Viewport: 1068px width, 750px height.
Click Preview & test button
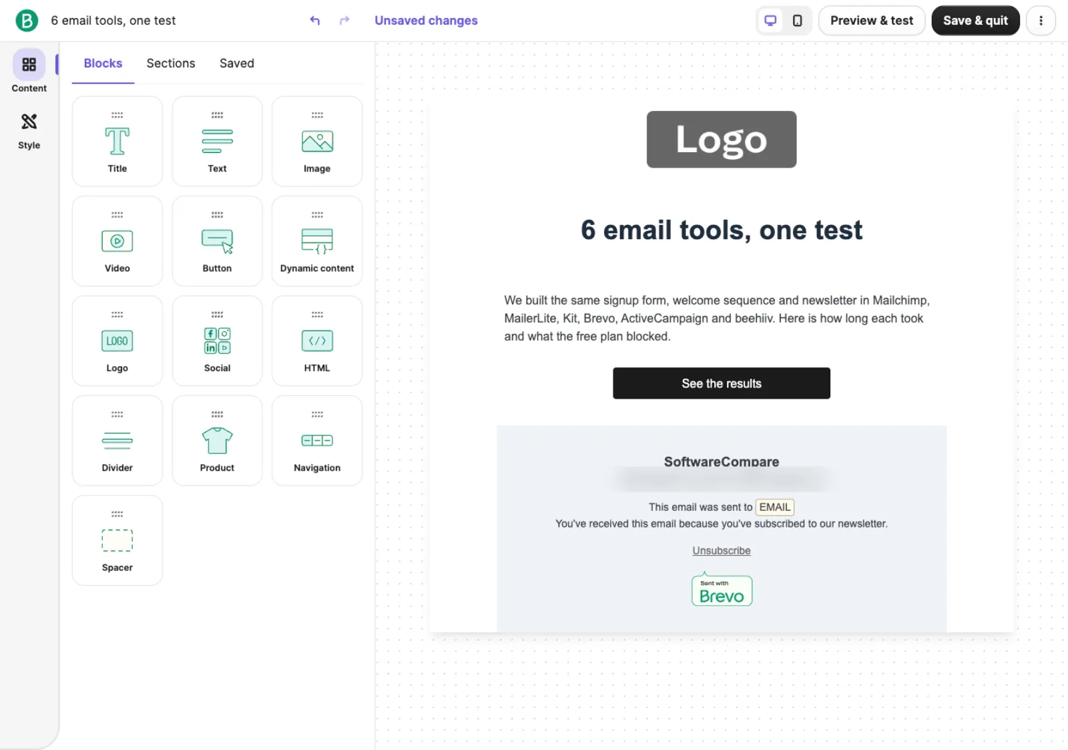click(x=872, y=21)
